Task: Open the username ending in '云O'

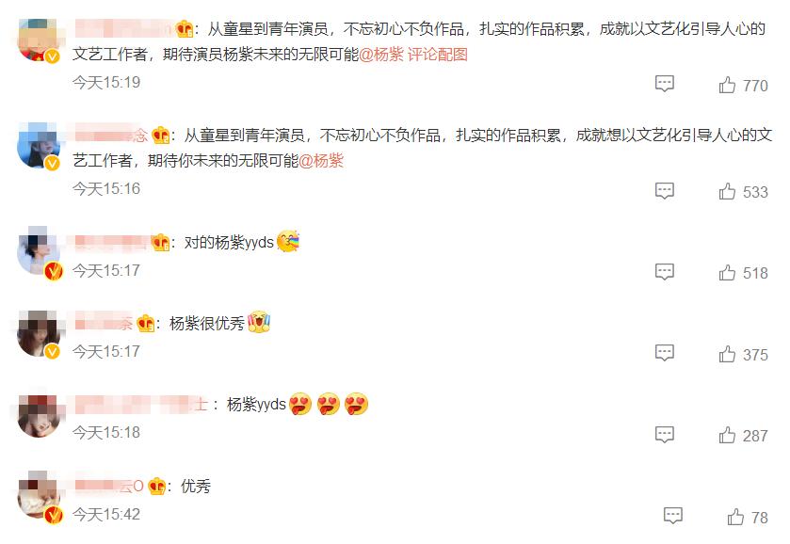Action: (109, 486)
